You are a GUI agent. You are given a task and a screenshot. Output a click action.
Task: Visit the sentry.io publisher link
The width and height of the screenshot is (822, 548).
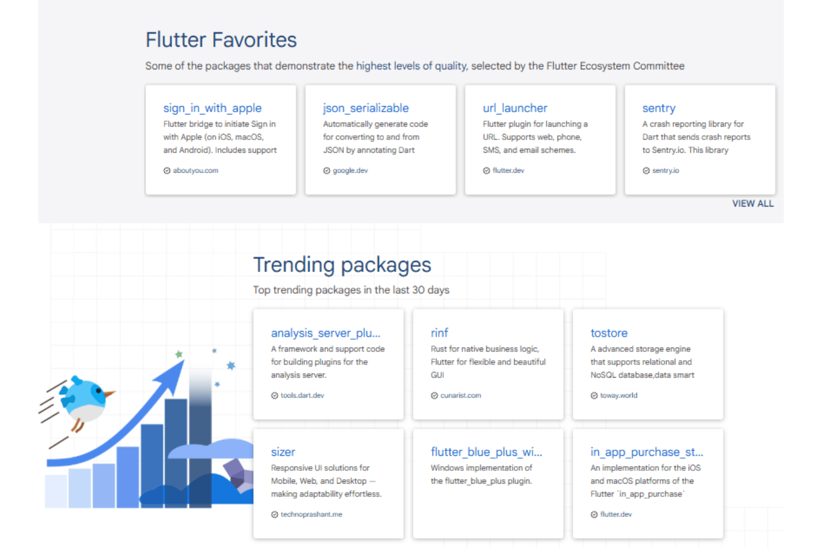[665, 170]
